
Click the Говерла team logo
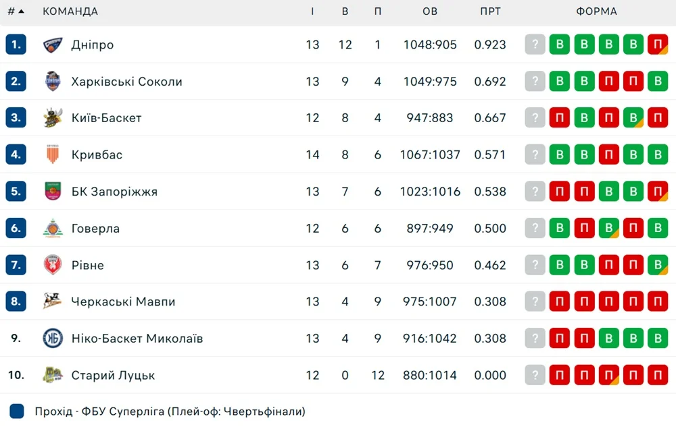point(53,229)
